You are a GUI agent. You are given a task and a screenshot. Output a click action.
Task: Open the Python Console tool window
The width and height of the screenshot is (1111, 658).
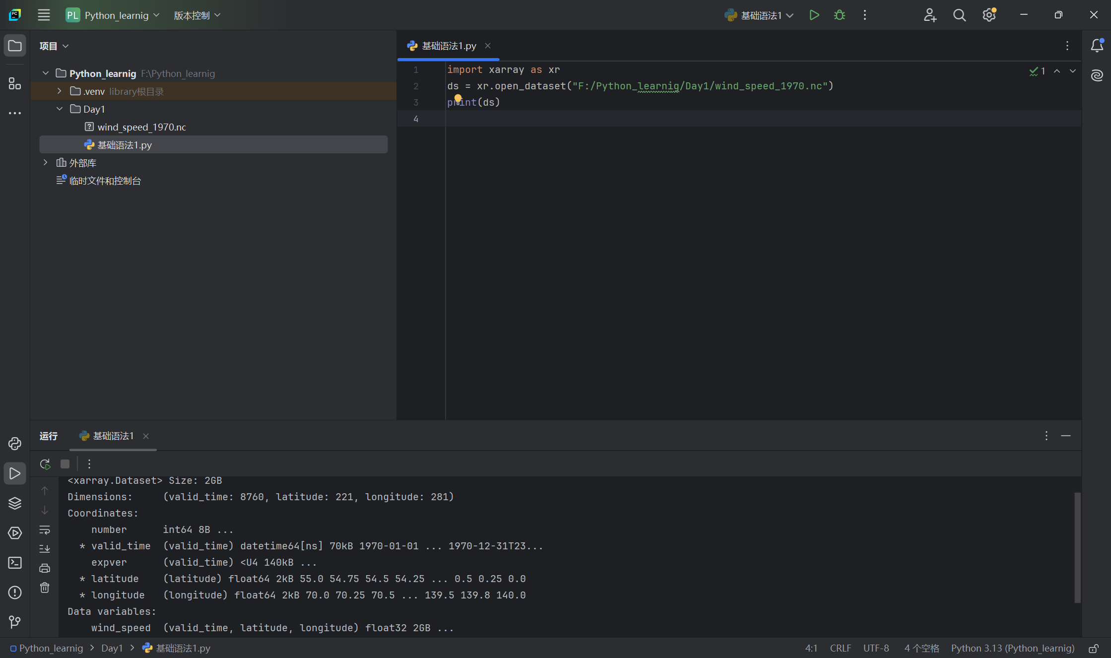15,444
